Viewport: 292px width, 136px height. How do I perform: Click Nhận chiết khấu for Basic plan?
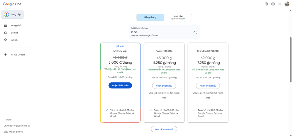tap(164, 86)
